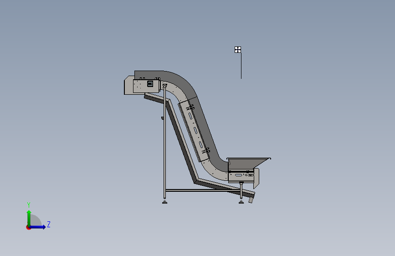Select the horizontal base crossbar of the frame

tap(202, 190)
